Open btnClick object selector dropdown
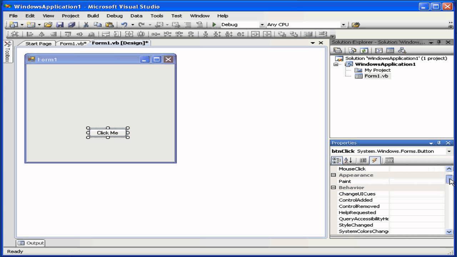Screen dimensions: 457x257 (449, 151)
